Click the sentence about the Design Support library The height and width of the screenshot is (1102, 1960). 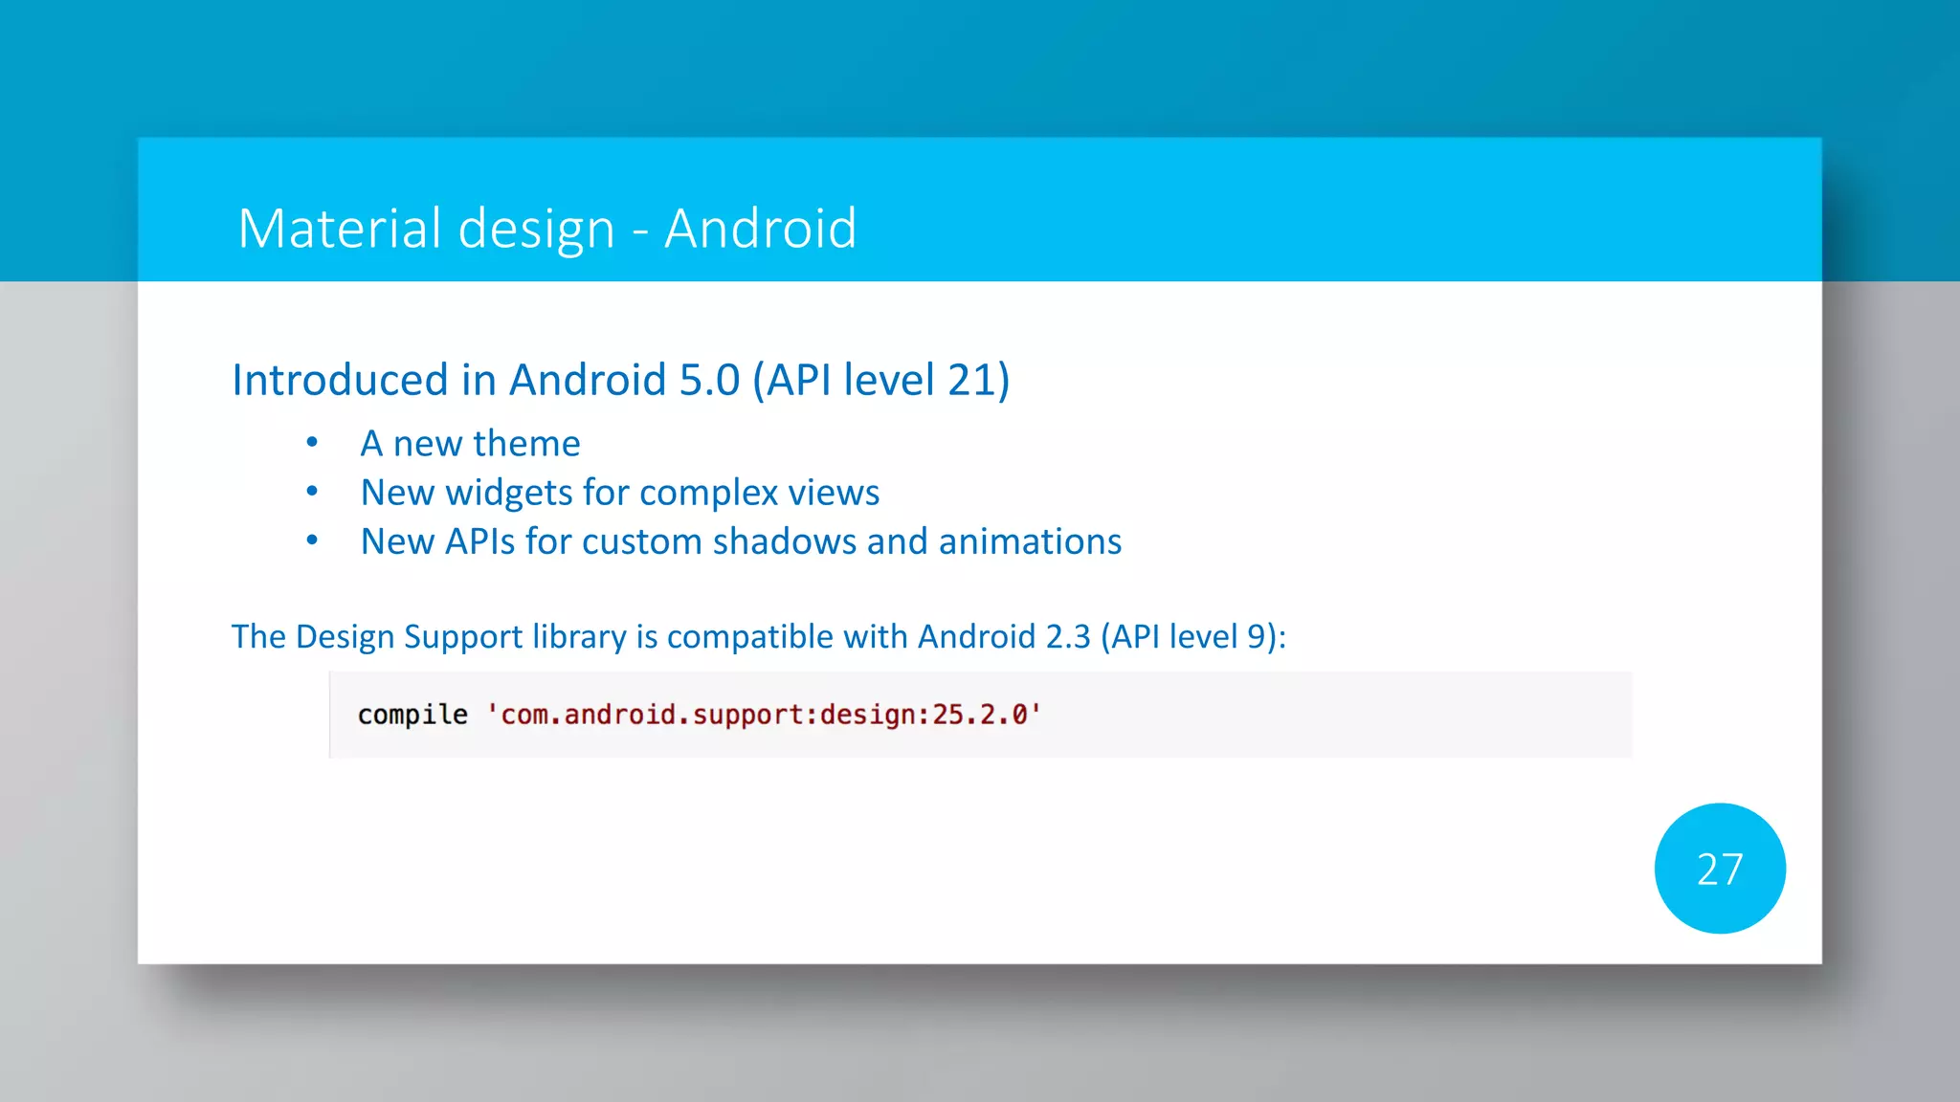click(759, 637)
